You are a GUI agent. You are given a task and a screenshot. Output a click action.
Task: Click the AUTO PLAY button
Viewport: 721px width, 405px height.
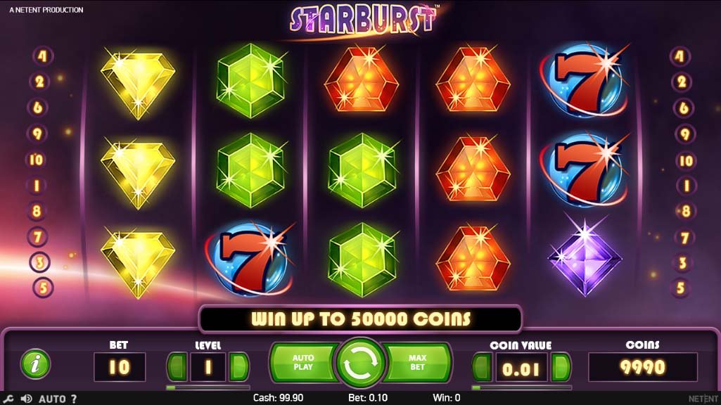click(303, 363)
